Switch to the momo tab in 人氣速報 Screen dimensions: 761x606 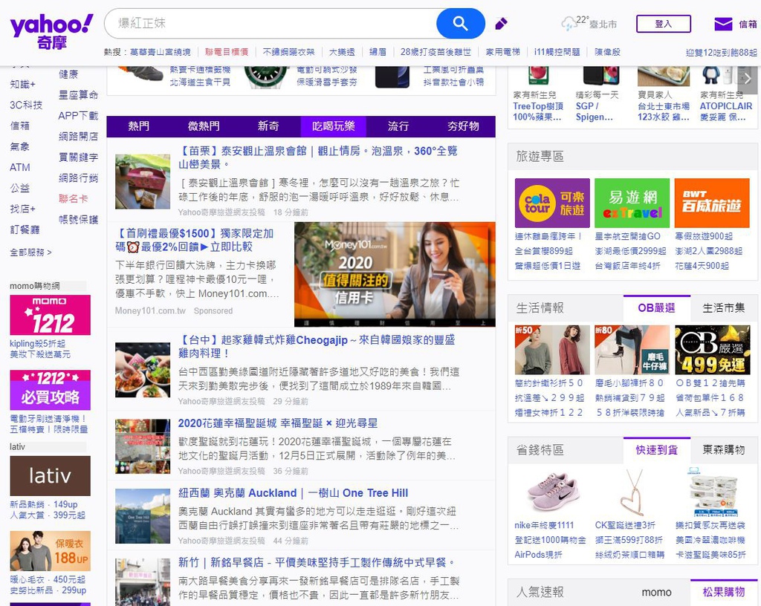click(657, 592)
